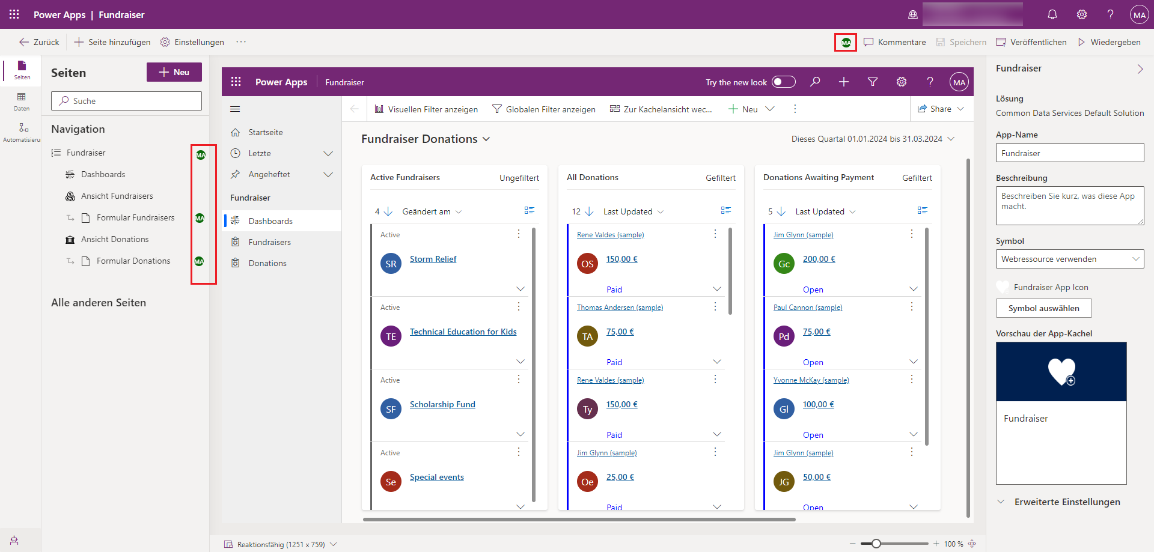Open view options icon in Active Fundraisers card
Screen dimensions: 1154x552
point(530,210)
